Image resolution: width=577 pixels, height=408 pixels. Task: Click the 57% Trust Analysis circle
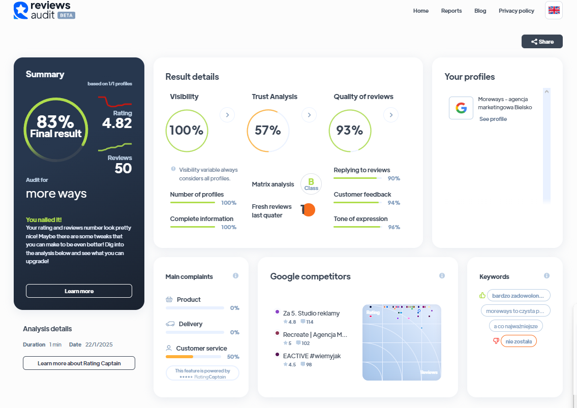268,131
